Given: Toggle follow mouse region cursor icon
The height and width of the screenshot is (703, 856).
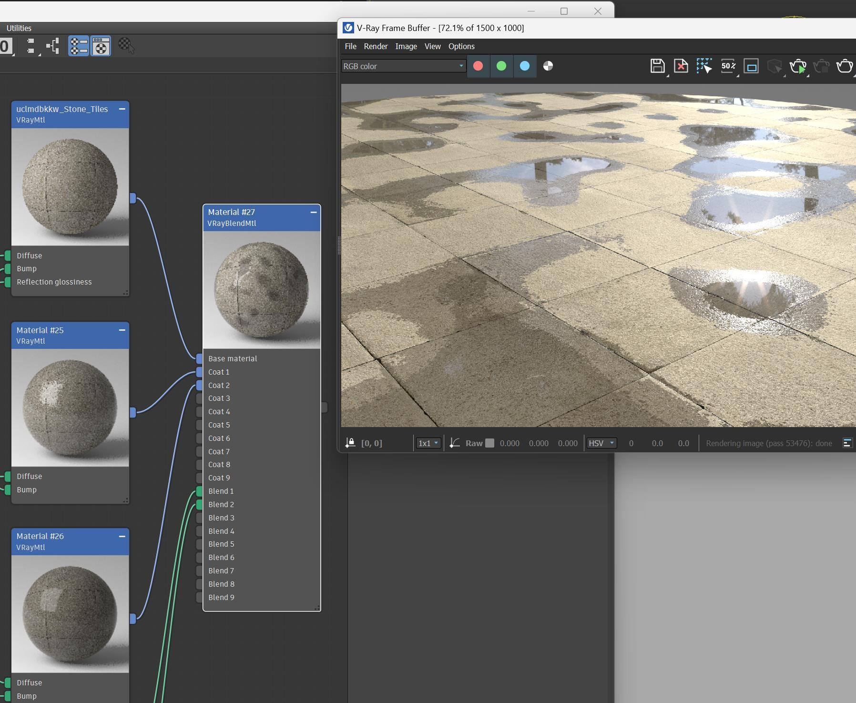Looking at the screenshot, I should pyautogui.click(x=704, y=66).
